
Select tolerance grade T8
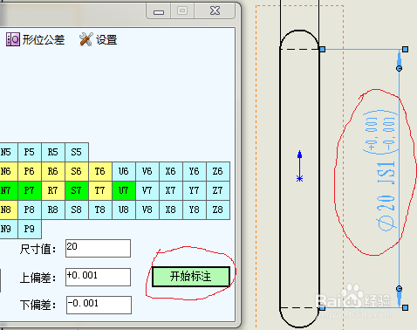(x=100, y=210)
